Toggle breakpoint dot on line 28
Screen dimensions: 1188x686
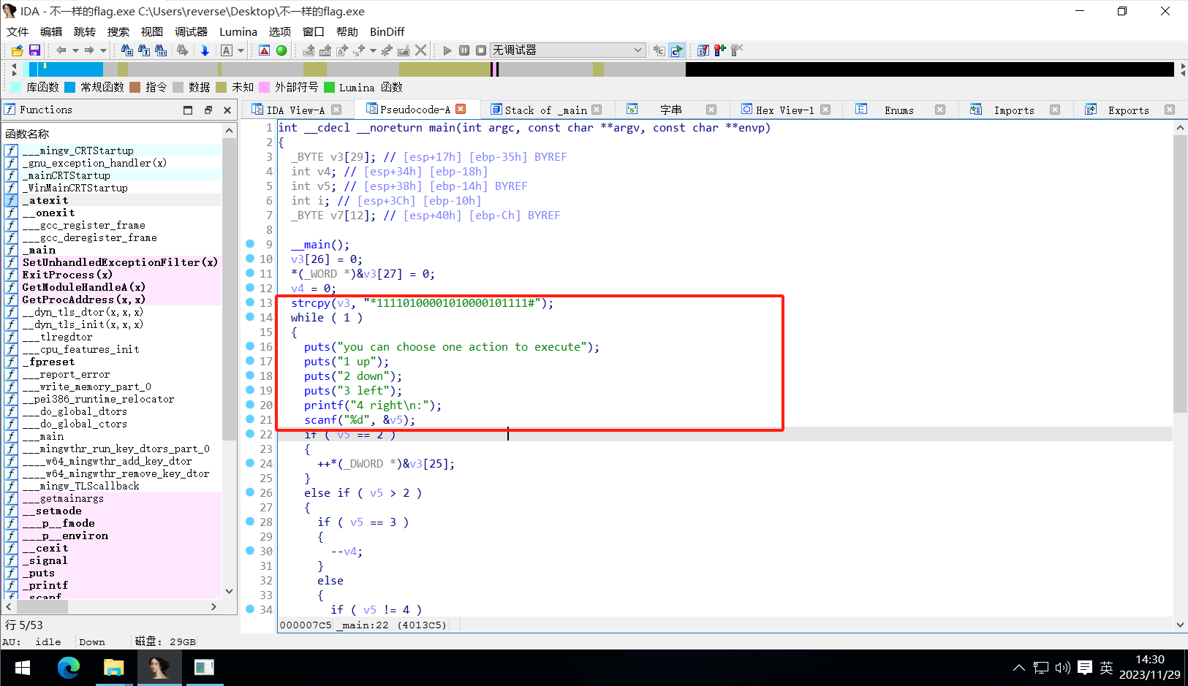click(250, 522)
